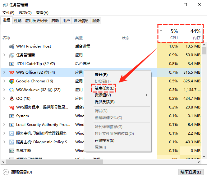
Task: Click the 825.4 MB memory value
Action: click(x=192, y=81)
